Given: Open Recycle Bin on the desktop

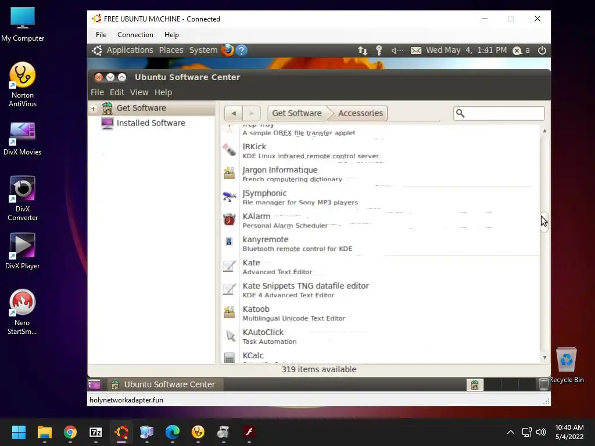Looking at the screenshot, I should (x=566, y=365).
